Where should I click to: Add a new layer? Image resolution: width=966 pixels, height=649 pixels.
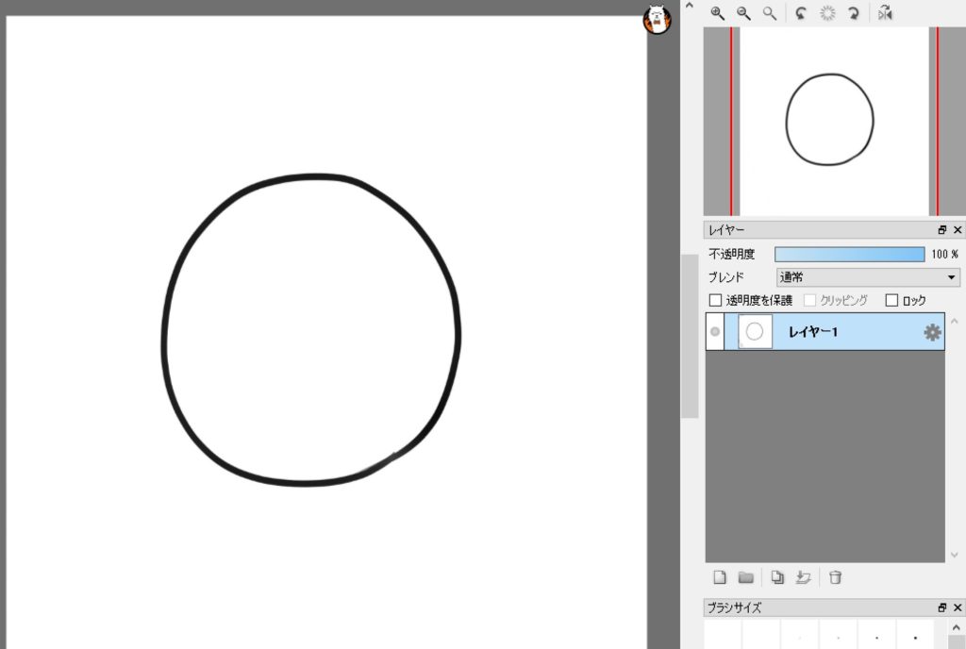pyautogui.click(x=720, y=577)
